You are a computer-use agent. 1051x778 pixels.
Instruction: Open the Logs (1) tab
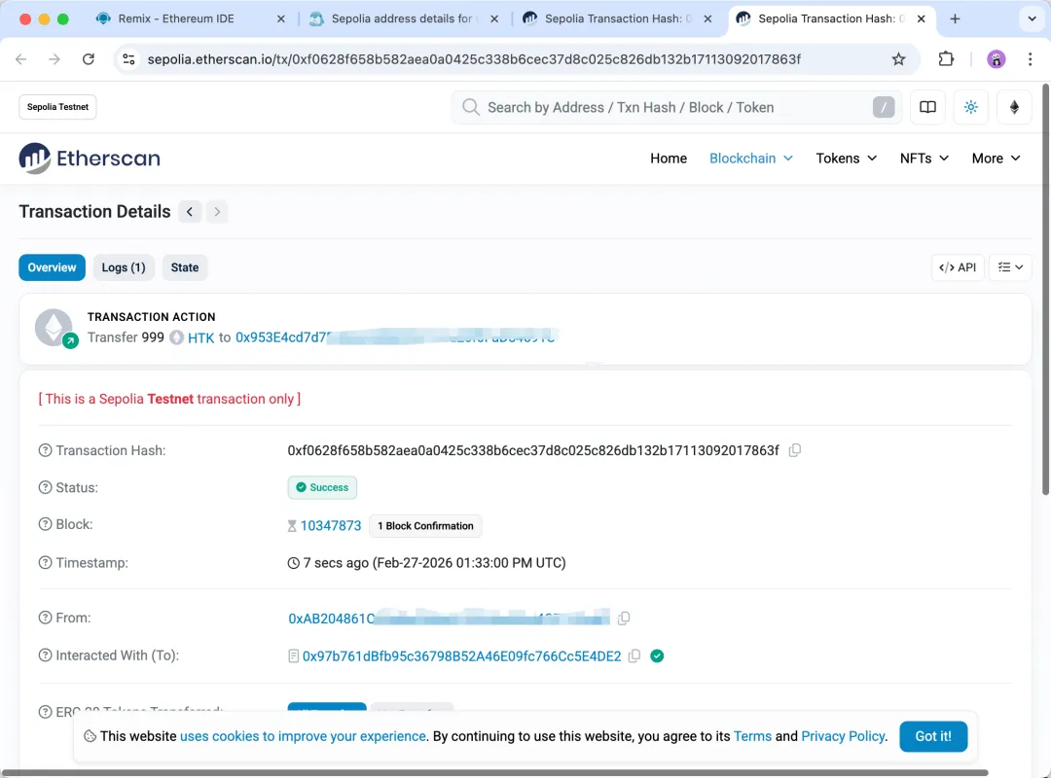[x=124, y=267]
